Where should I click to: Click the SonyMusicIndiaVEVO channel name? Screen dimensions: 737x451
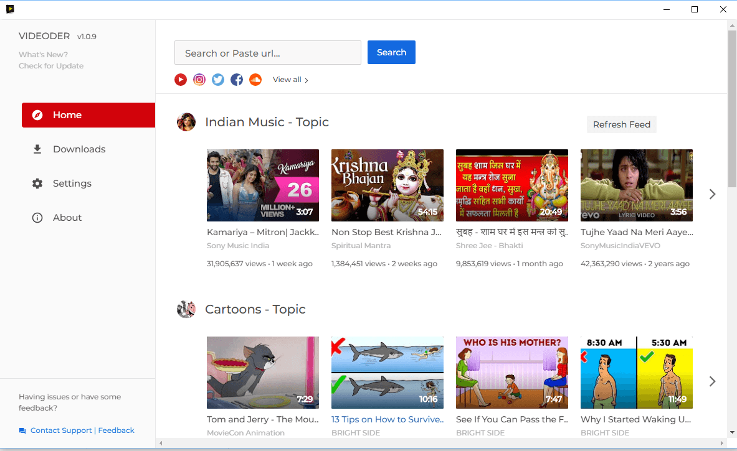pyautogui.click(x=621, y=246)
